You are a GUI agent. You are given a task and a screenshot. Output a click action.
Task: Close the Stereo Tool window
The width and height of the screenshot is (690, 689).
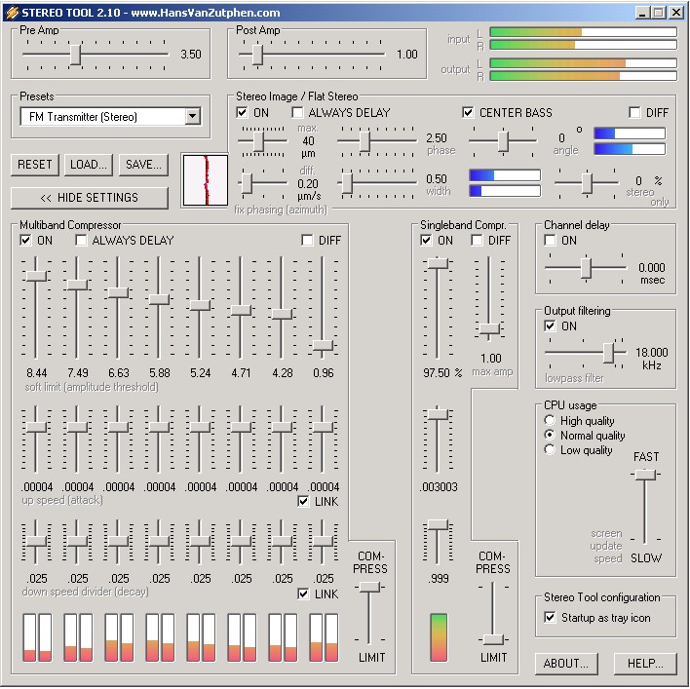tap(676, 13)
